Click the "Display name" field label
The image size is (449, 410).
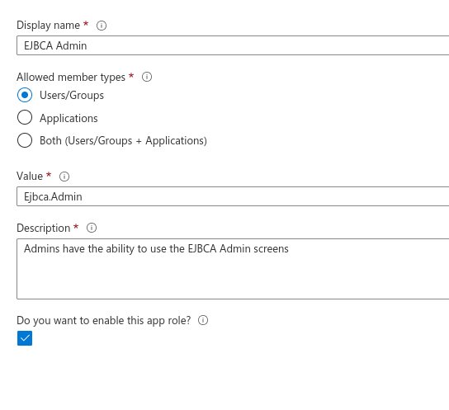click(48, 26)
